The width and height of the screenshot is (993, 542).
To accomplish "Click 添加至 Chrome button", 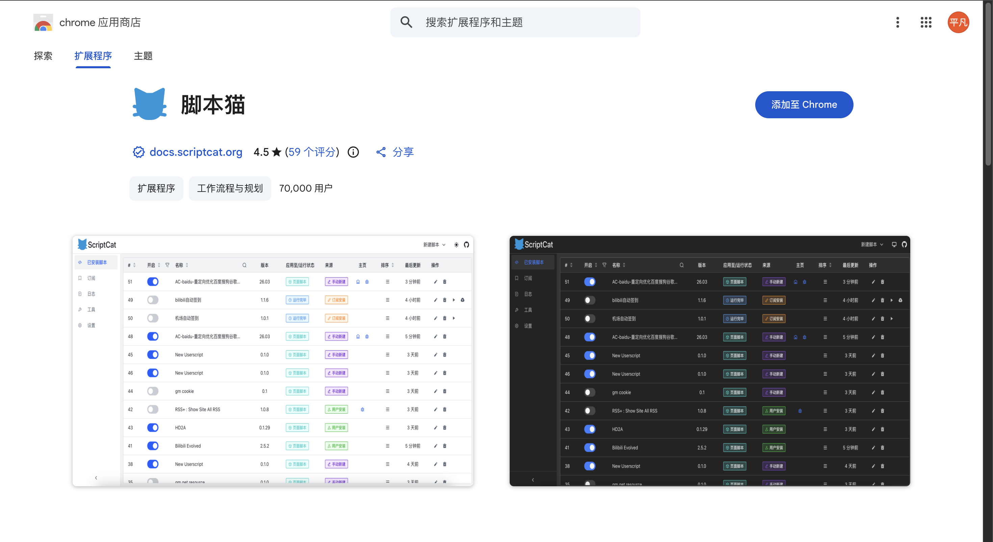I will tap(804, 104).
